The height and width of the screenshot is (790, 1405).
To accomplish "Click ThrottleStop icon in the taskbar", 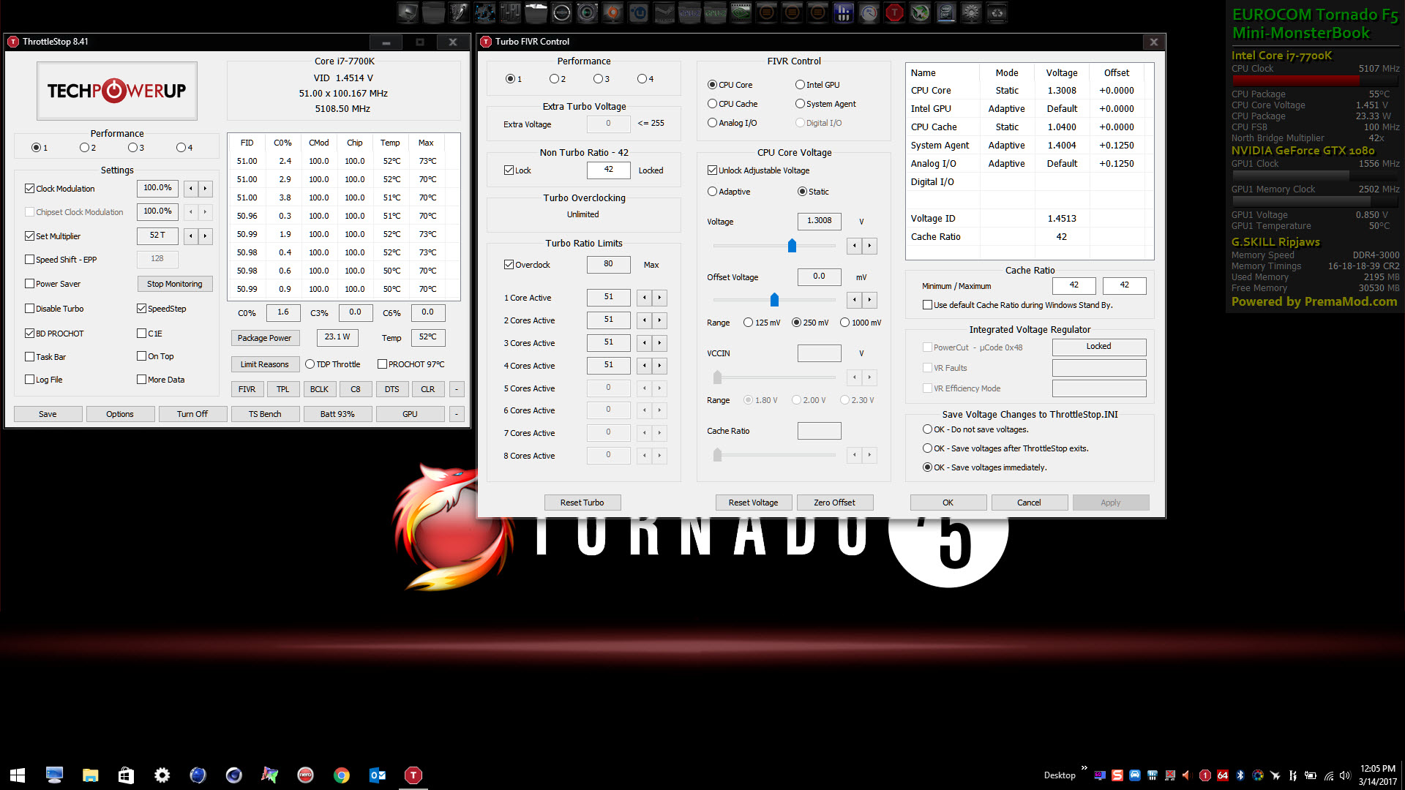I will [413, 775].
